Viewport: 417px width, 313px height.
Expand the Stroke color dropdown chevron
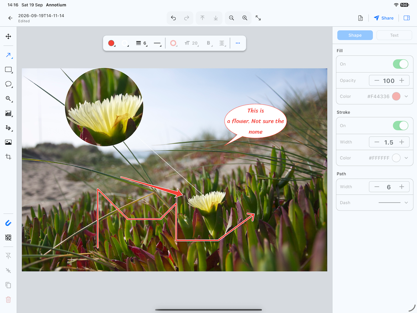click(x=406, y=158)
